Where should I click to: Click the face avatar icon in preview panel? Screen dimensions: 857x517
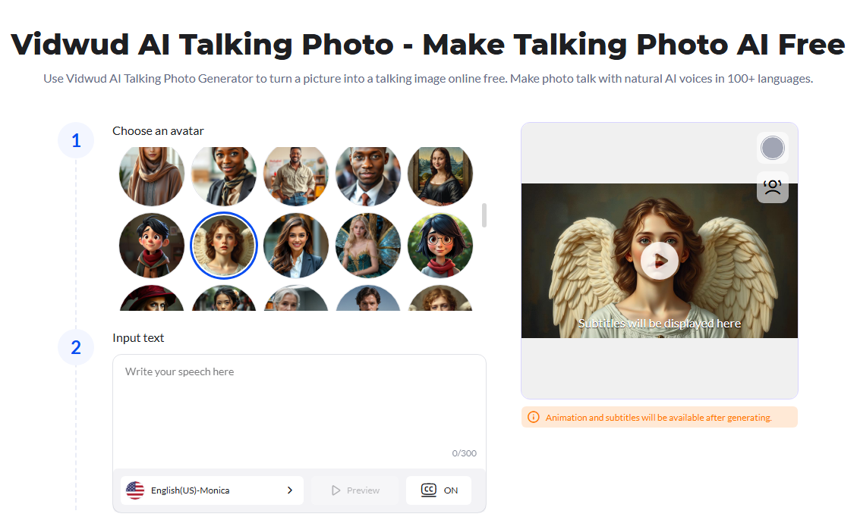[772, 187]
